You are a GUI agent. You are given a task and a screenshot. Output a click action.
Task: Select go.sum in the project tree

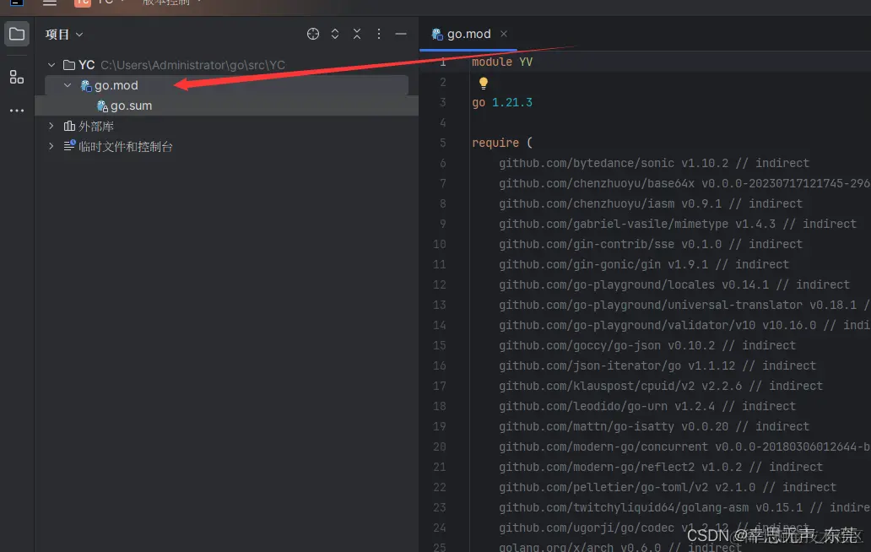coord(131,106)
